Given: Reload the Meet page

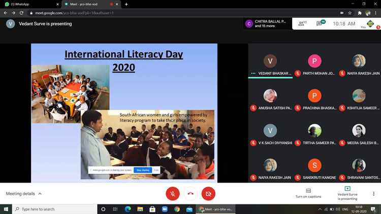Looking at the screenshot, I should pyautogui.click(x=22, y=13).
